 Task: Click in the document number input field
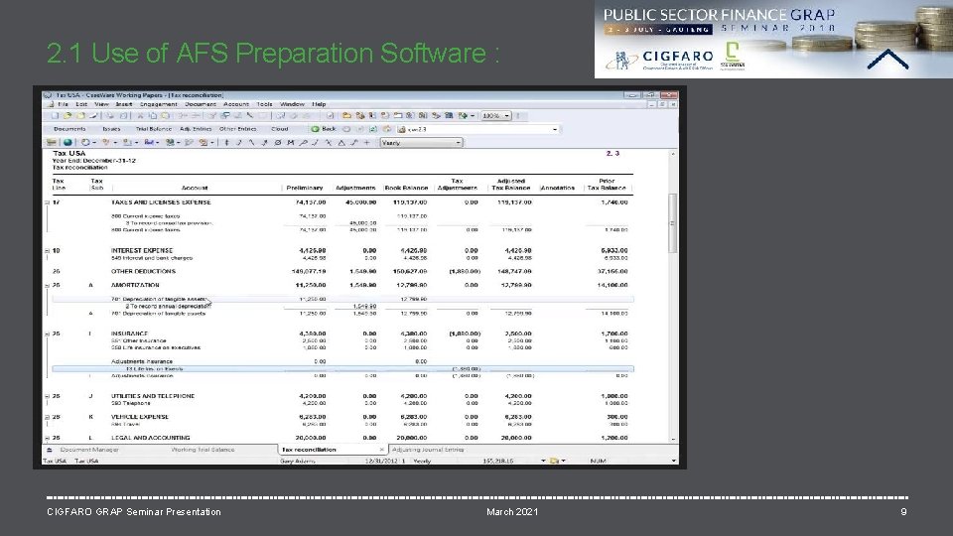click(x=477, y=129)
